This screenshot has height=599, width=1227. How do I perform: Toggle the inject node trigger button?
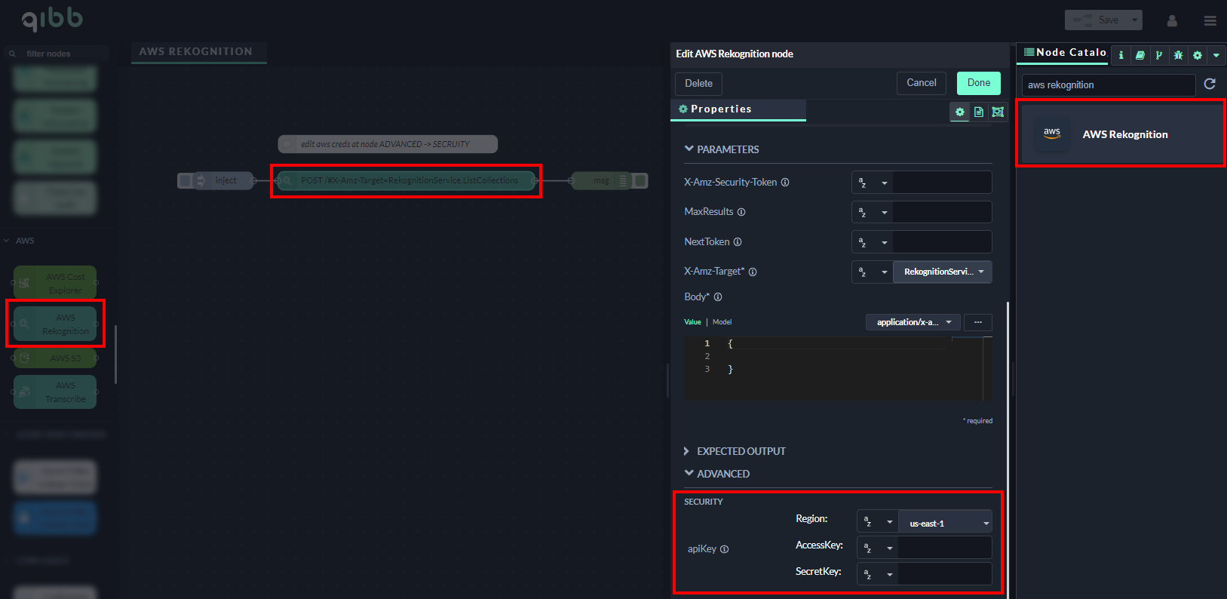(x=186, y=180)
